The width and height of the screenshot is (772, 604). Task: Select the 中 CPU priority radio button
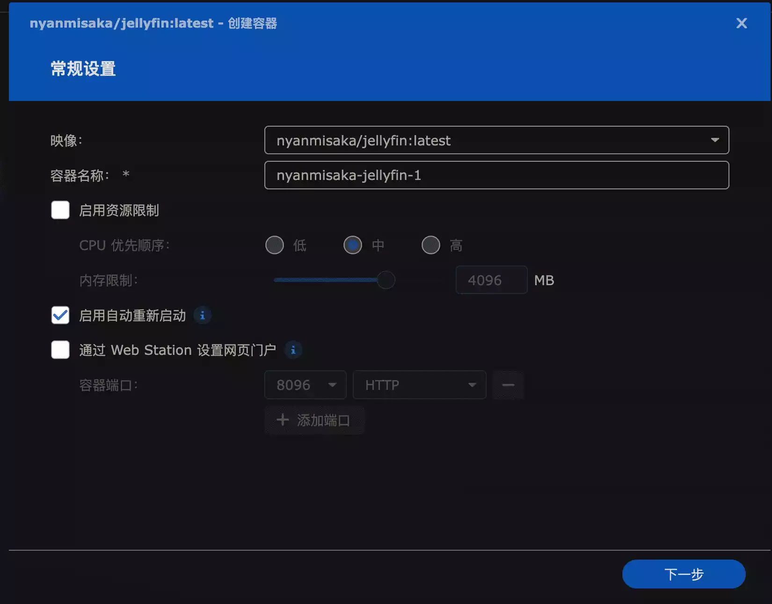(352, 244)
